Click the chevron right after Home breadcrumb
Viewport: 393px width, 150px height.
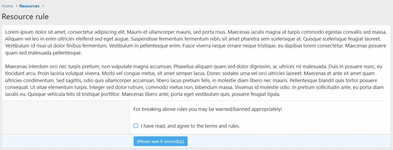click(17, 6)
